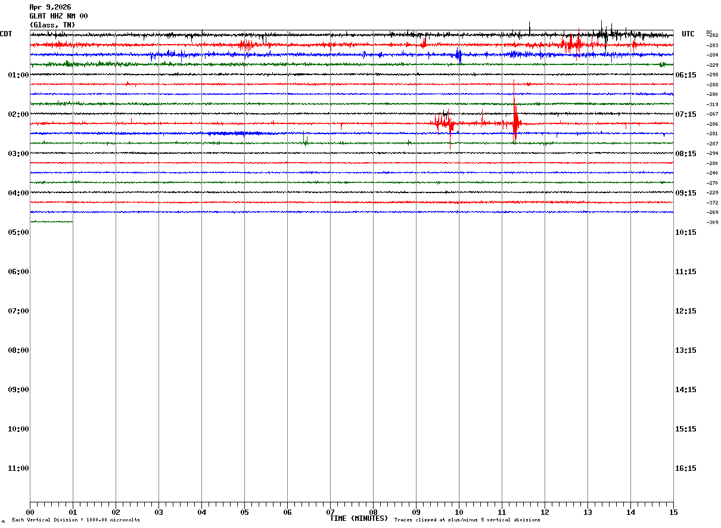Select minute 15 tick on the bottom axis
The height and width of the screenshot is (528, 721).
coord(673,512)
